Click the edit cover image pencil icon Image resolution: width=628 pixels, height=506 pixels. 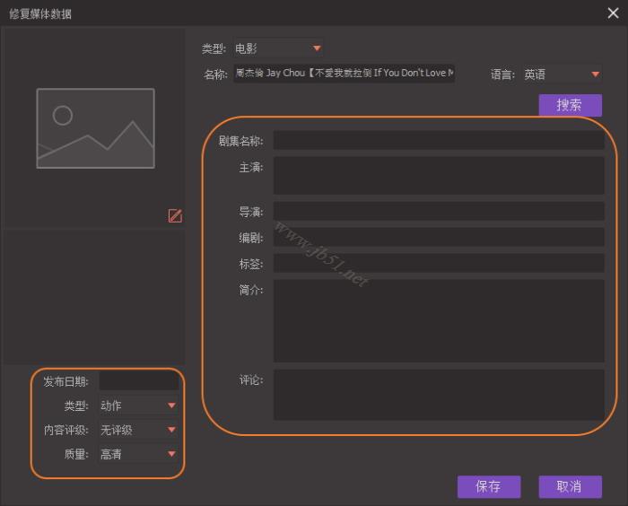pos(175,215)
